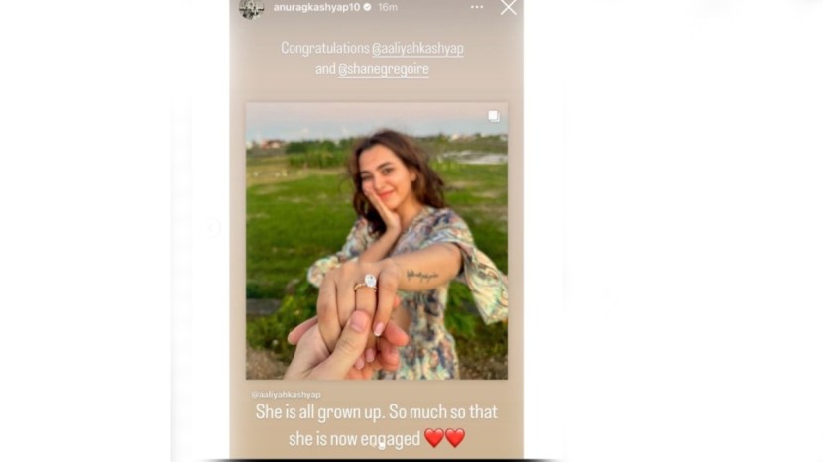Click the forearm tattoo in the photo
The height and width of the screenshot is (462, 823).
(422, 275)
